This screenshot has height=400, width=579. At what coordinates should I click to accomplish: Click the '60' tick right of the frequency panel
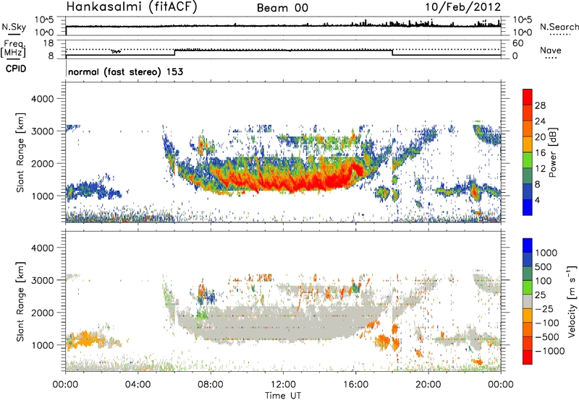518,43
